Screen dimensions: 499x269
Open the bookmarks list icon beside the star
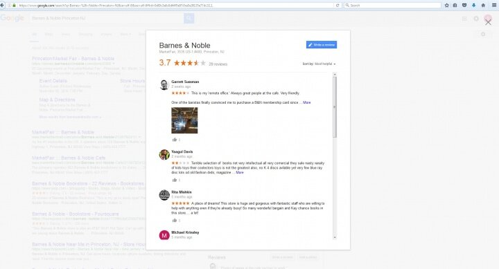coord(455,6)
